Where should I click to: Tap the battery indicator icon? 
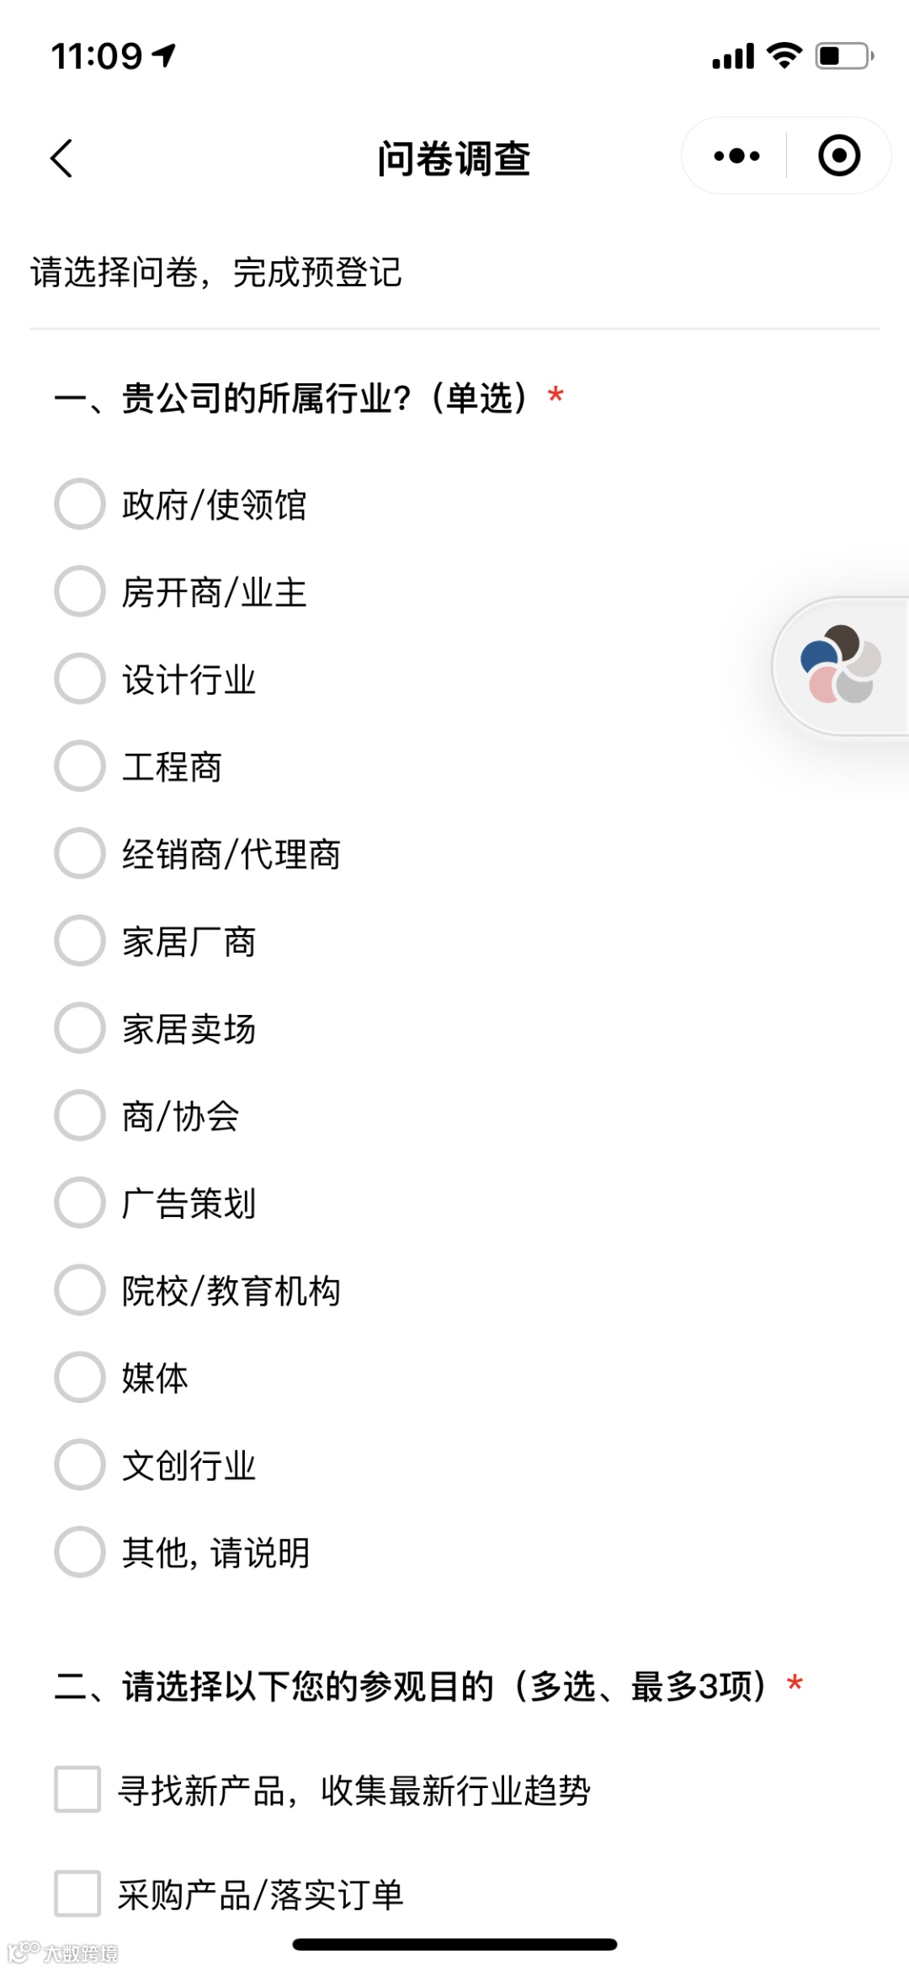pos(845,56)
